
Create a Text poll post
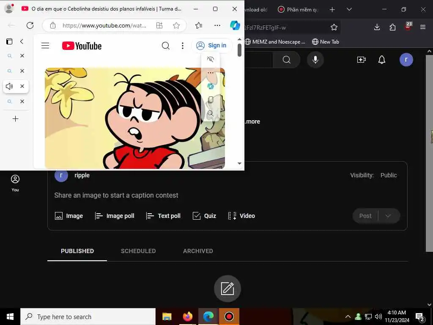click(163, 216)
